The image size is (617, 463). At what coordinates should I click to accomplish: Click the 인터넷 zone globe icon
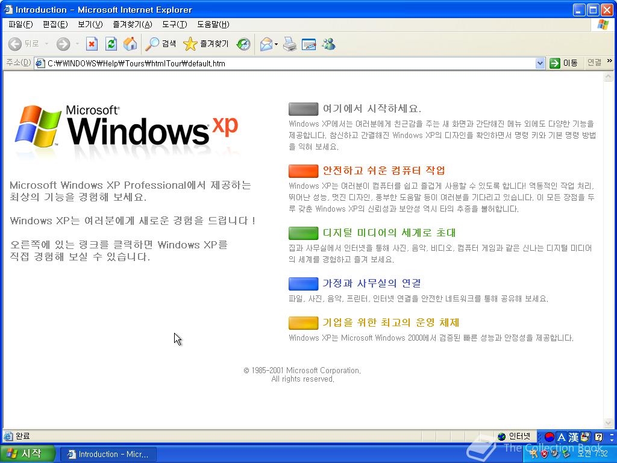(501, 436)
